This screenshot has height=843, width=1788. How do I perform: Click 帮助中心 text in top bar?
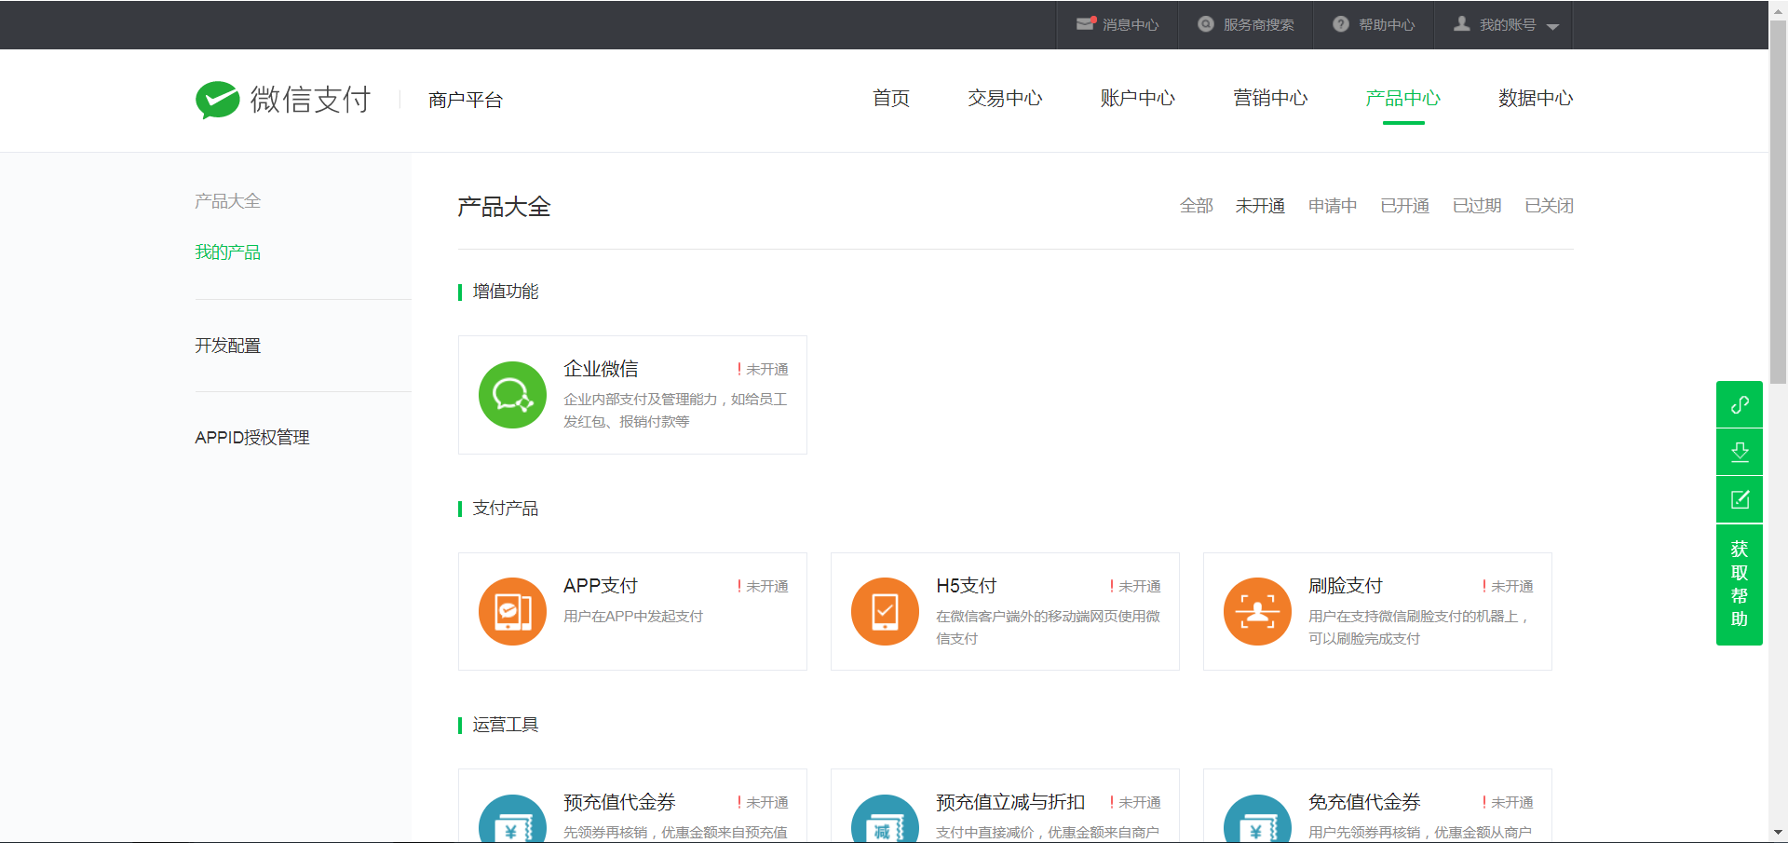click(1387, 25)
